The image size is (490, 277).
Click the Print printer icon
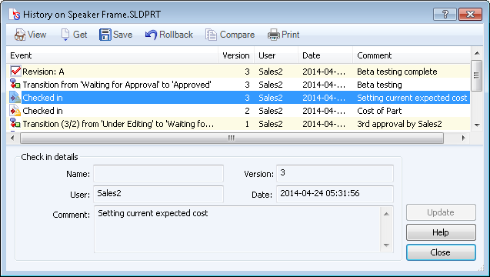[x=273, y=35]
